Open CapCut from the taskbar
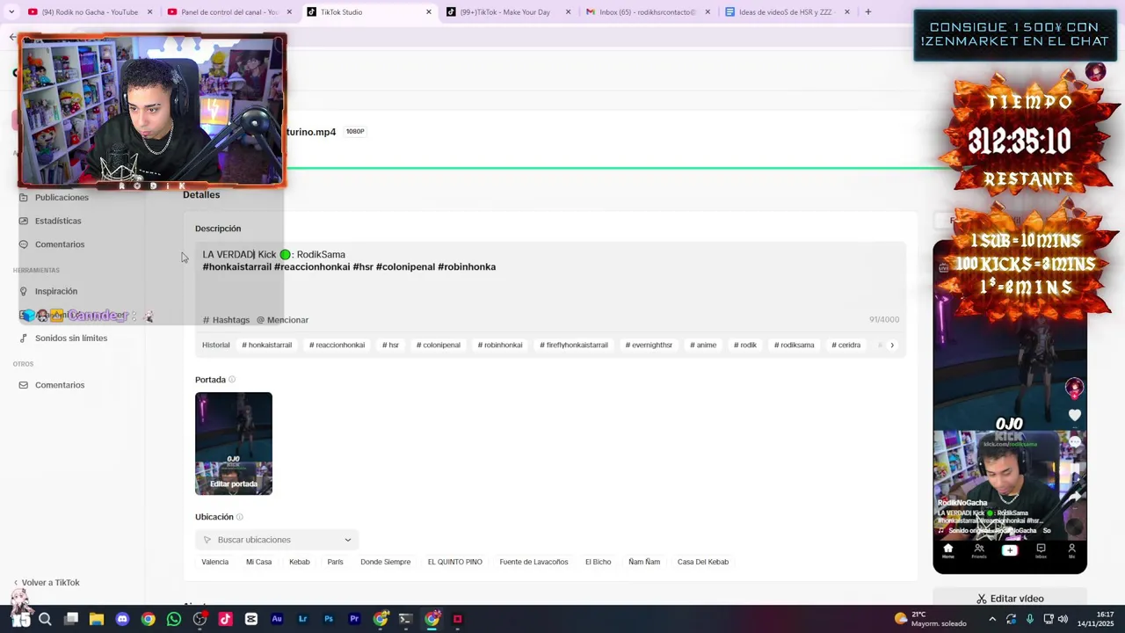Screen dimensions: 1125x633 coord(251,619)
